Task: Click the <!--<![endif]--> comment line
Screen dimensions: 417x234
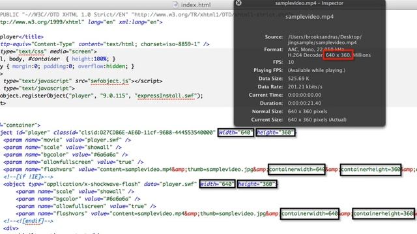Action: [x=28, y=221]
